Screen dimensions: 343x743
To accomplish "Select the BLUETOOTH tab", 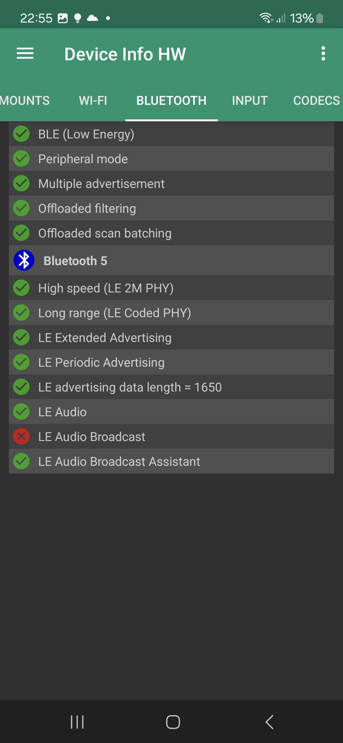I will (x=171, y=101).
